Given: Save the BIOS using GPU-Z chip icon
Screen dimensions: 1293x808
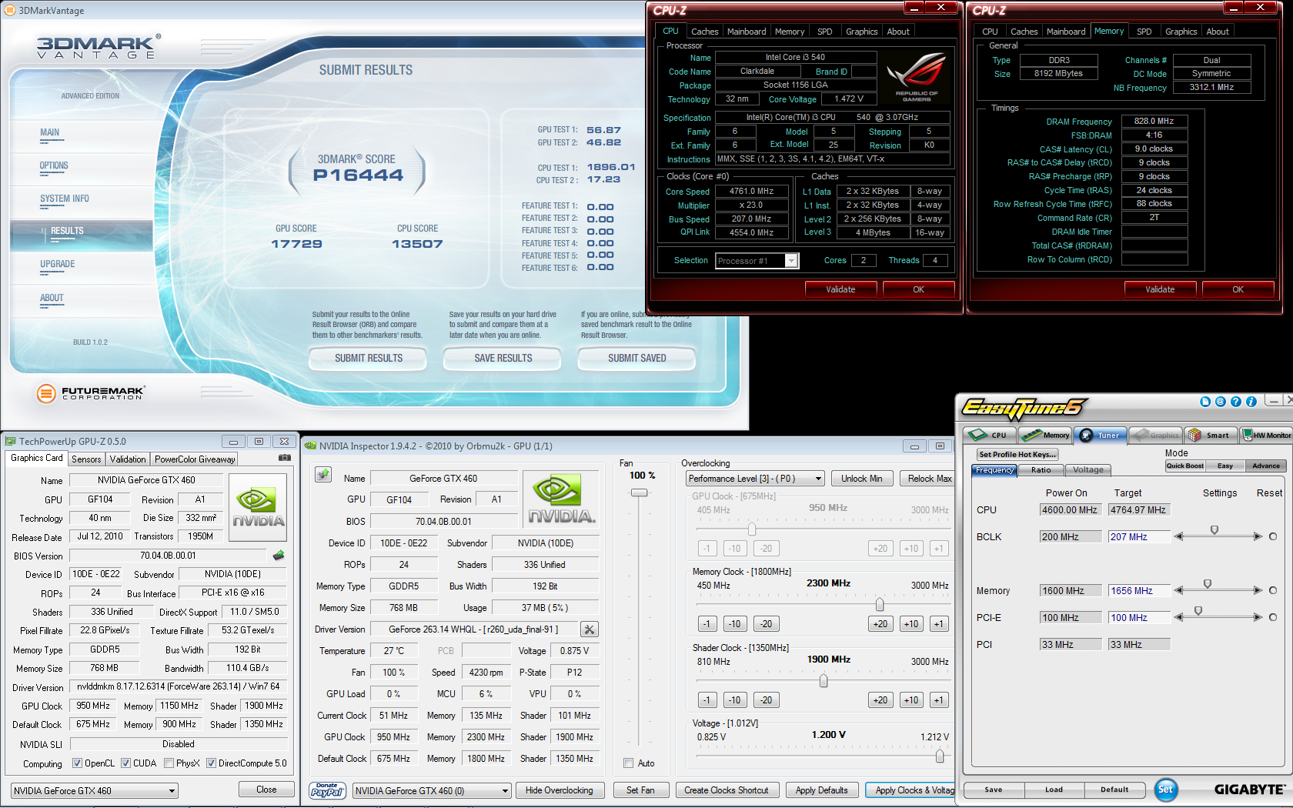Looking at the screenshot, I should tap(279, 555).
